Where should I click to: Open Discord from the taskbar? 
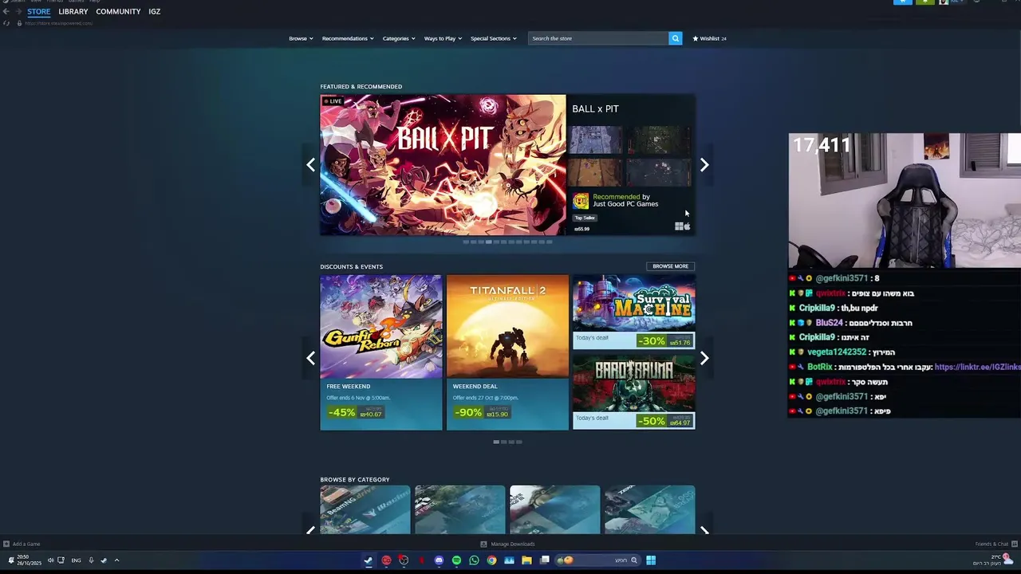point(439,560)
